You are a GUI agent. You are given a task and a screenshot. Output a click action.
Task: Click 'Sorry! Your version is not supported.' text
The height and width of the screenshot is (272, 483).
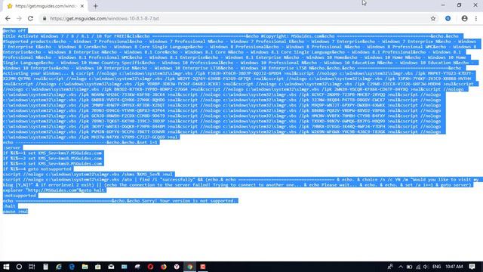click(x=189, y=201)
